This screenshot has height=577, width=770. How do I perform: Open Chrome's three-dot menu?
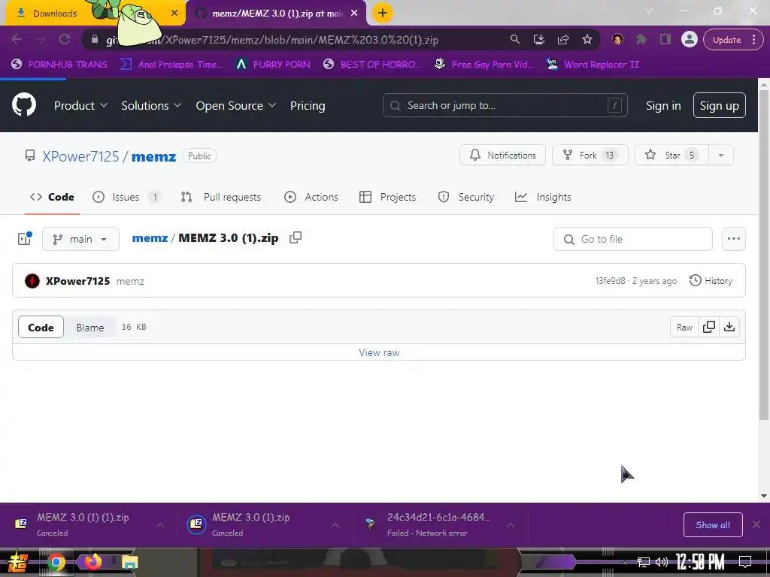753,39
